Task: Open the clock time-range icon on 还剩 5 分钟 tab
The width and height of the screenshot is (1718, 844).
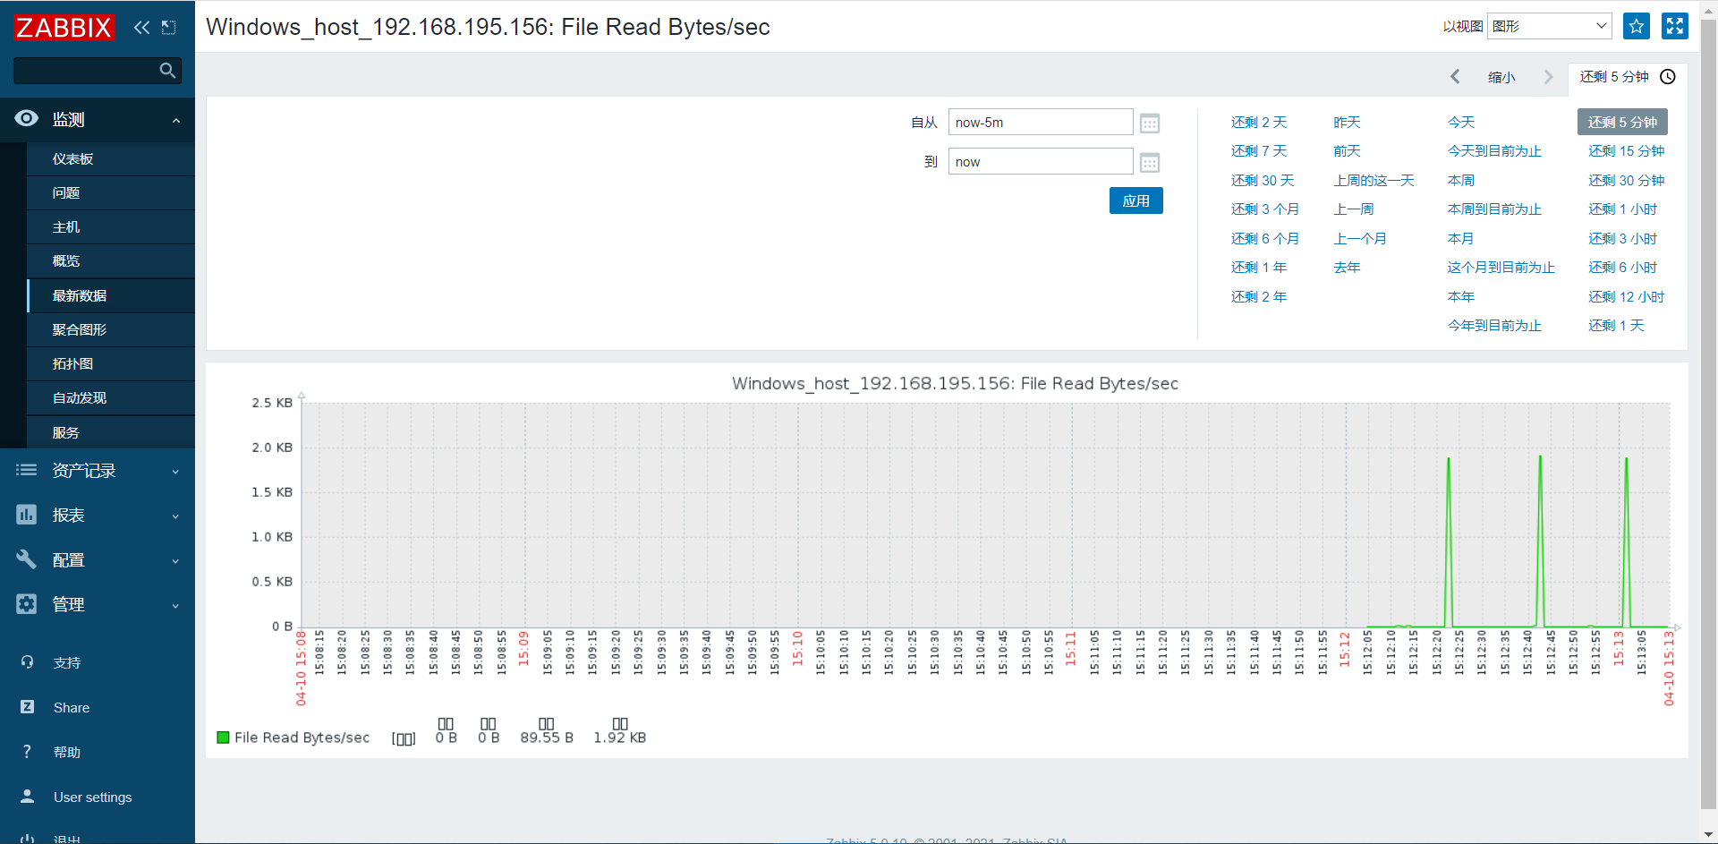Action: click(1667, 77)
